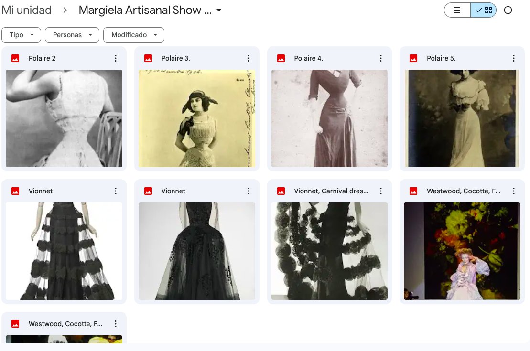The height and width of the screenshot is (351, 530).
Task: Select the Polaire 2 file name
Action: click(x=42, y=58)
